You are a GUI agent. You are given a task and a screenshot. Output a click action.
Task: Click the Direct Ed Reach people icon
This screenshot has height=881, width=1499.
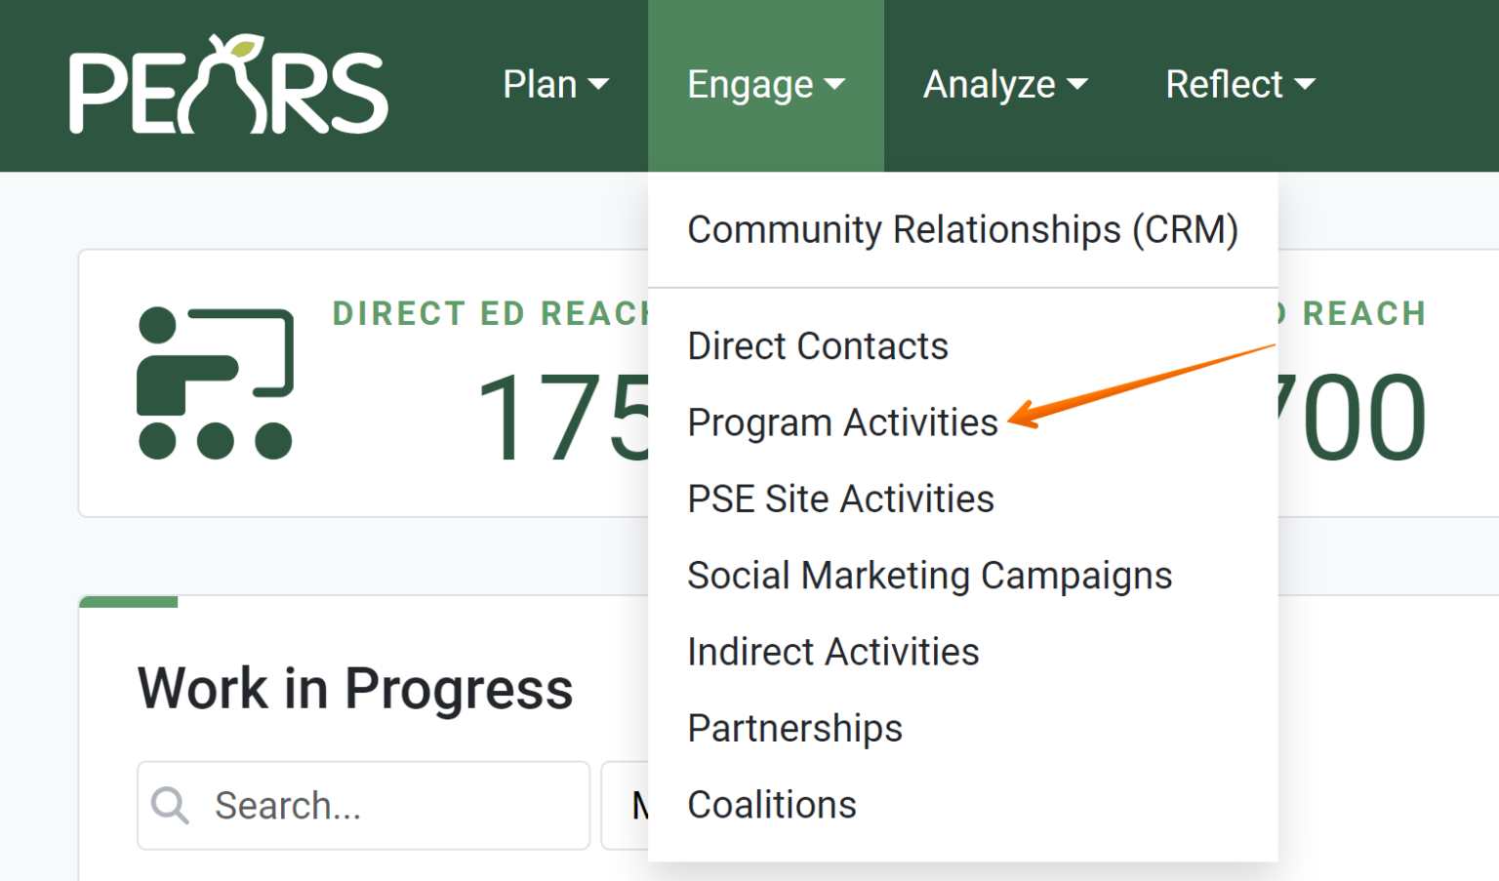[x=215, y=380]
